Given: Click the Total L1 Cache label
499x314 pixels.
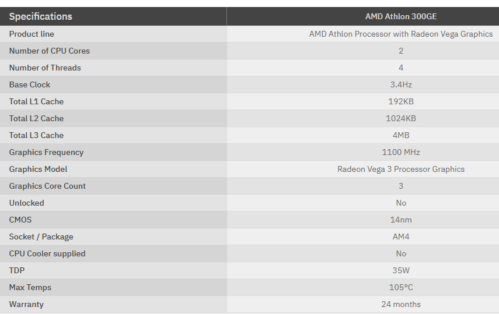Looking at the screenshot, I should tap(36, 101).
